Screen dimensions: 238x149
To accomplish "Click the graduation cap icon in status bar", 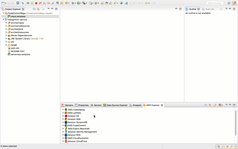I will pyautogui.click(x=227, y=147).
